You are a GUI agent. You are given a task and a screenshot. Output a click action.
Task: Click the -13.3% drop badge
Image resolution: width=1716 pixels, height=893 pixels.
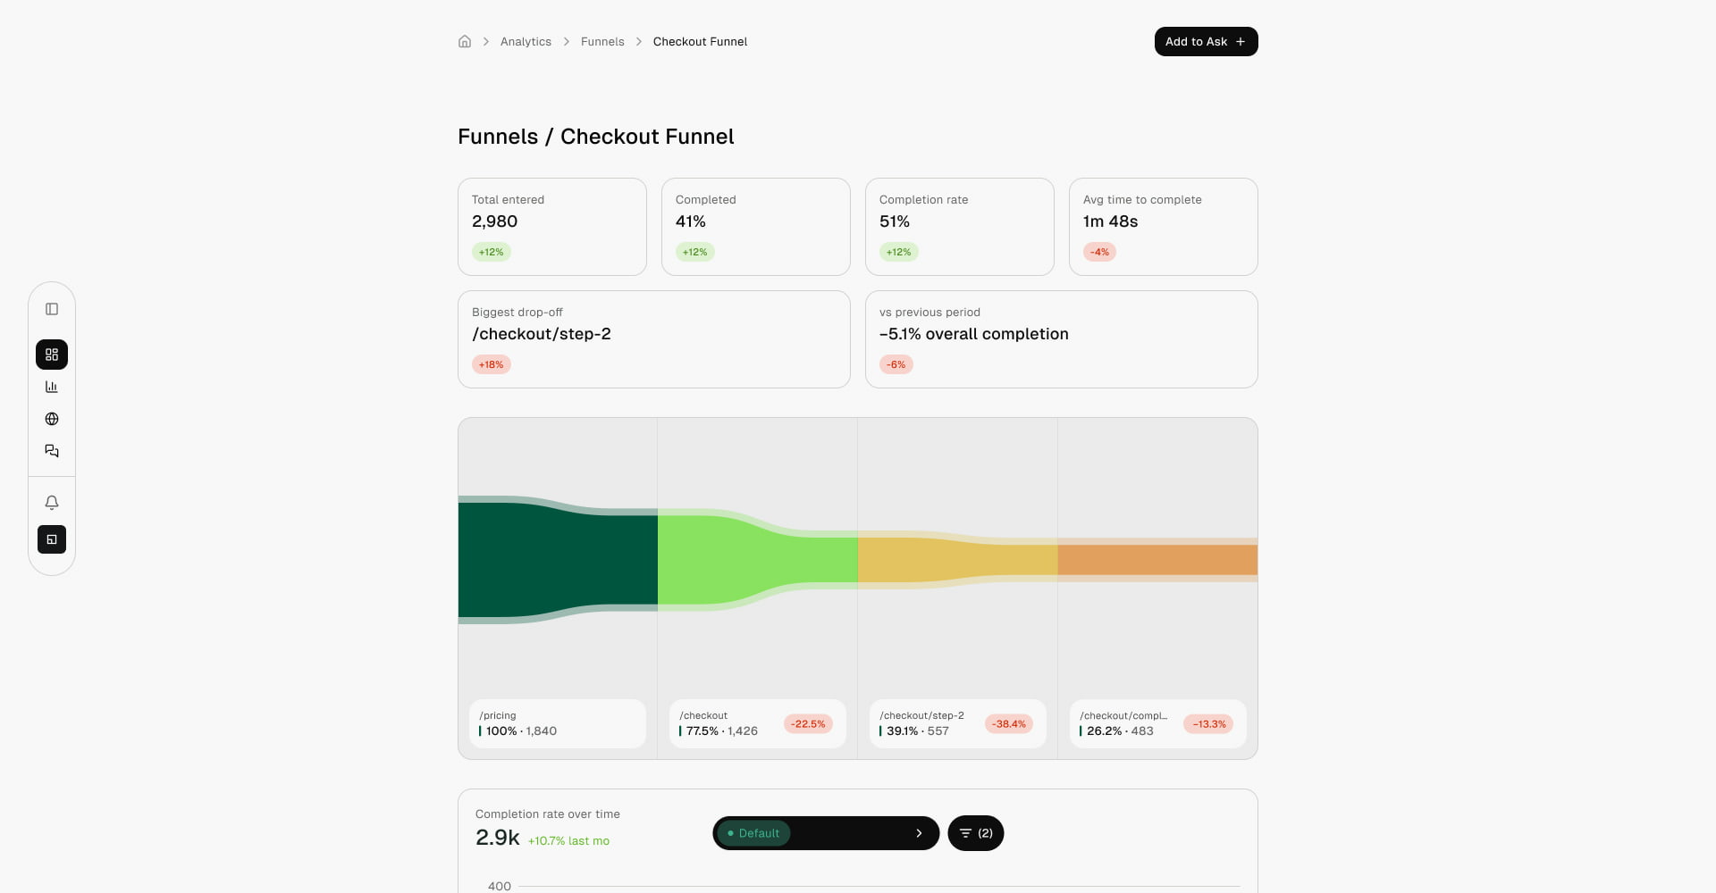1209,724
